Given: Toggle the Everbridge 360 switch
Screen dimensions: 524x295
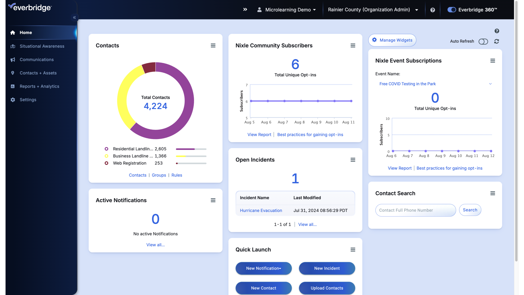Looking at the screenshot, I should click(451, 10).
